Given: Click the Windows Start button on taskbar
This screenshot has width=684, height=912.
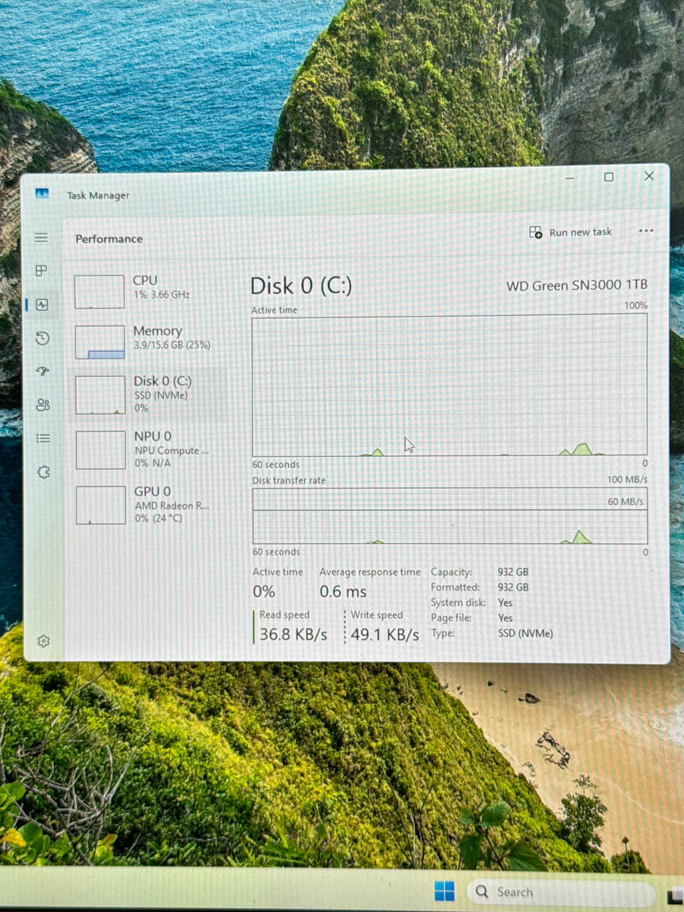Looking at the screenshot, I should tap(444, 891).
